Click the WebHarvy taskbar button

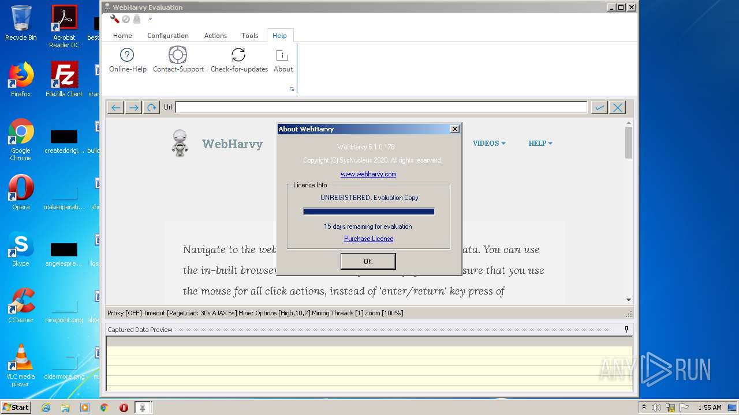click(143, 408)
